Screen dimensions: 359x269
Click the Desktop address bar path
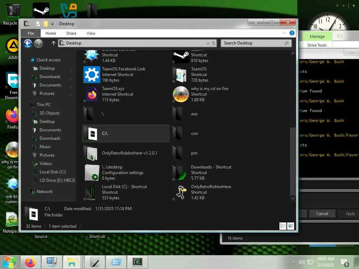pos(74,43)
